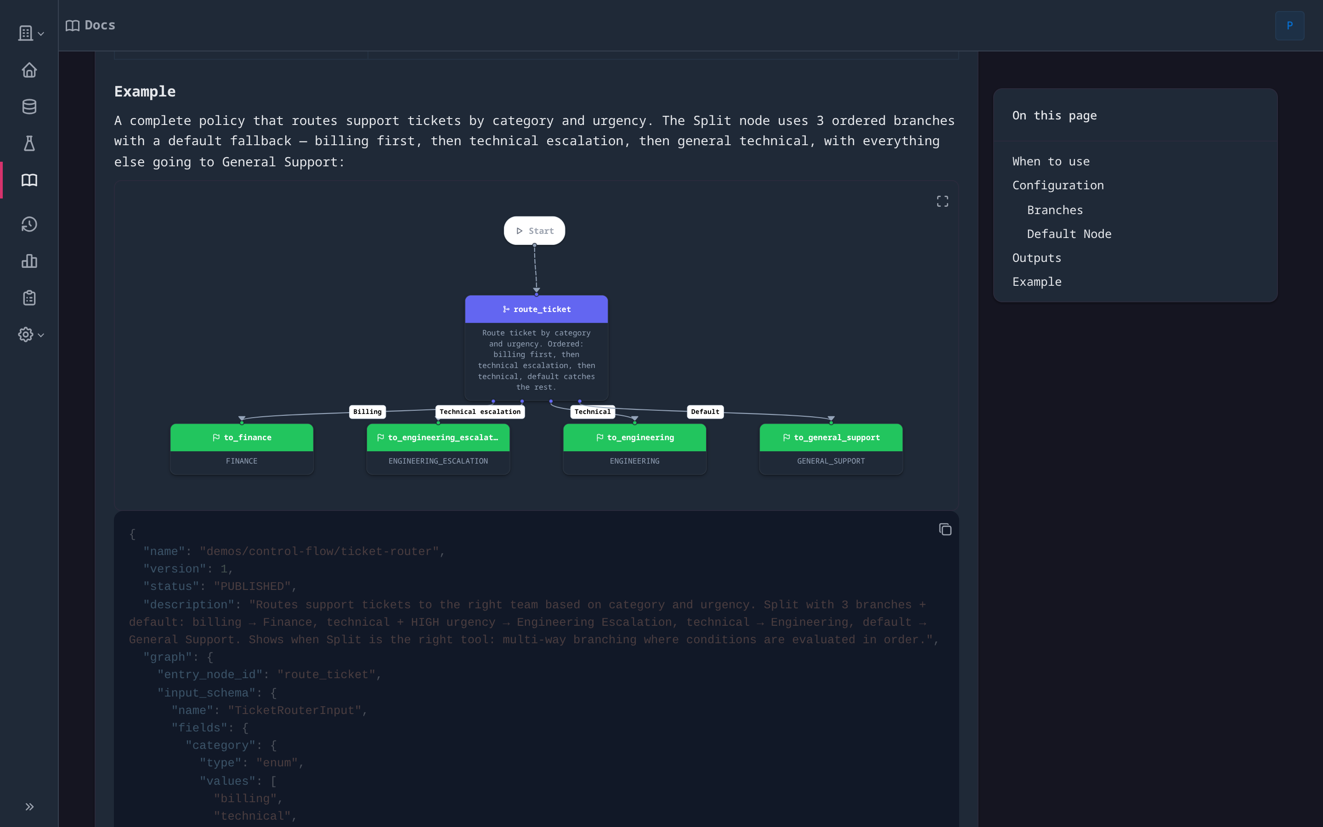Open the history panel from the sidebar

29,224
